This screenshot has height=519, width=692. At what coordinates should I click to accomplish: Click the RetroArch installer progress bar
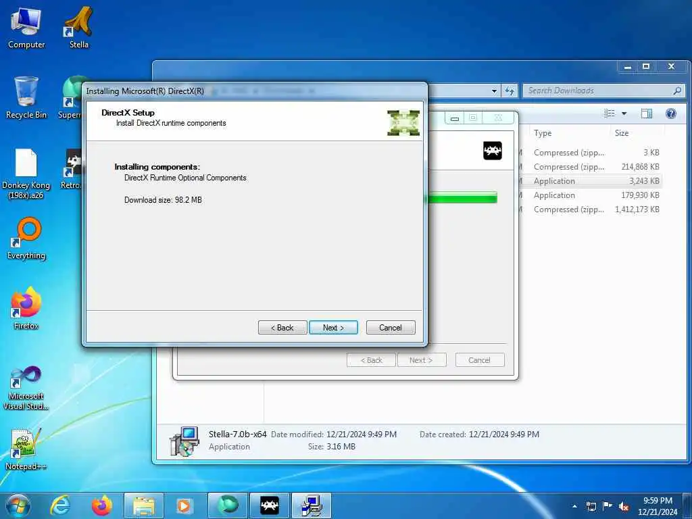click(x=461, y=198)
